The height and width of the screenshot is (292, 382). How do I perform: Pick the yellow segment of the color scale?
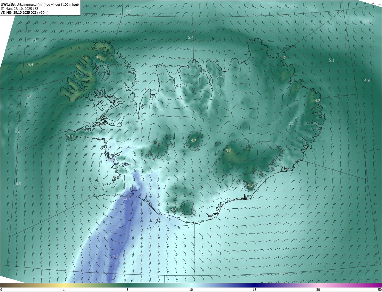64,285
